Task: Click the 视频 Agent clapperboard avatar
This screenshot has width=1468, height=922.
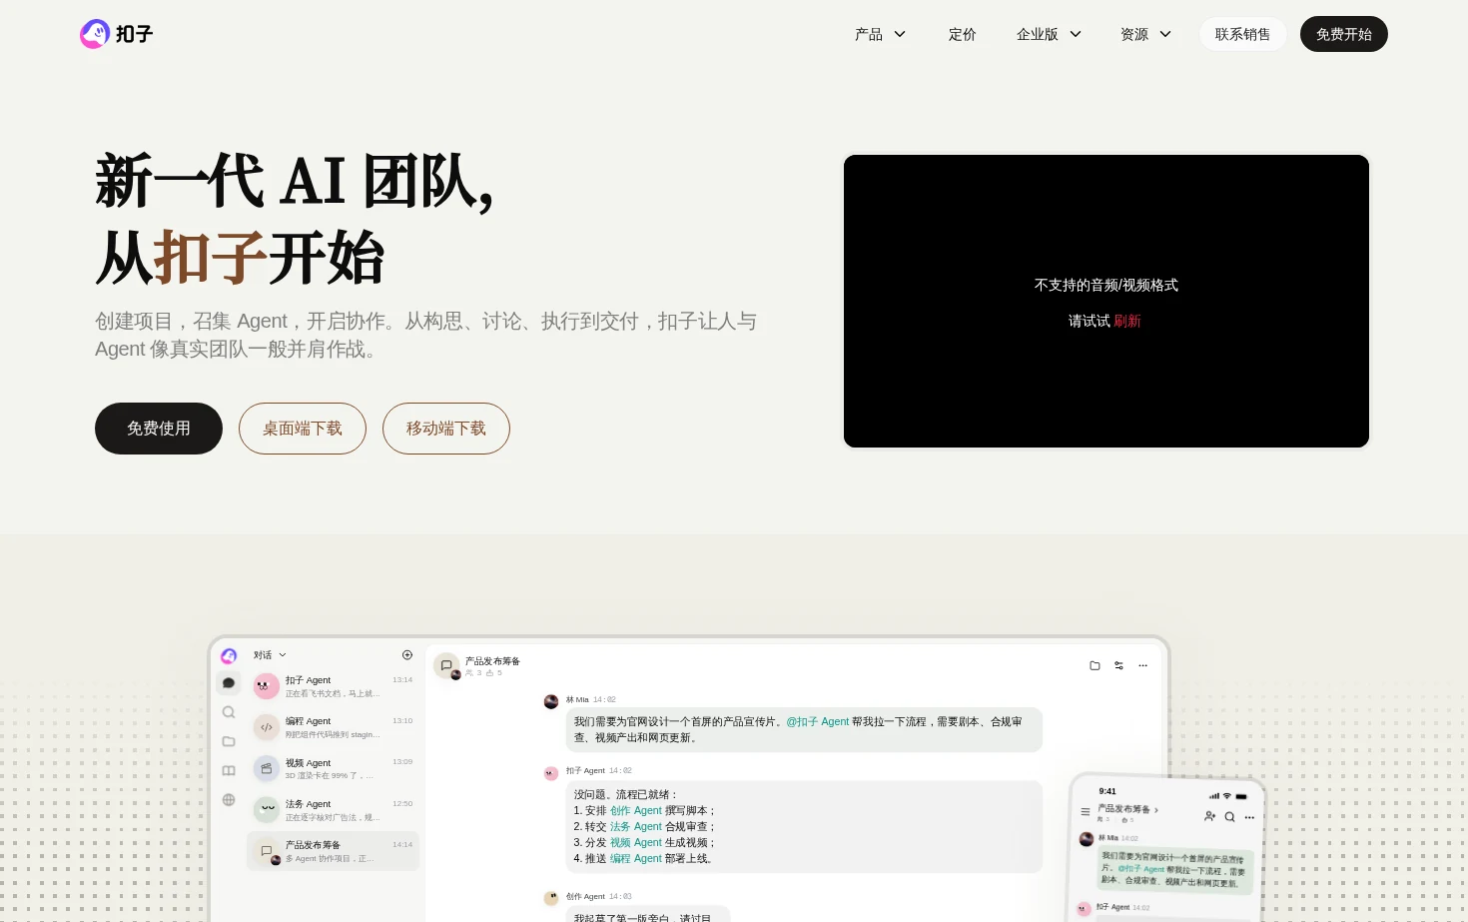Action: point(267,769)
